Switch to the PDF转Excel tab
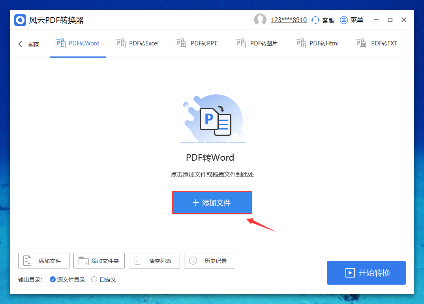This screenshot has width=424, height=304. [x=137, y=43]
